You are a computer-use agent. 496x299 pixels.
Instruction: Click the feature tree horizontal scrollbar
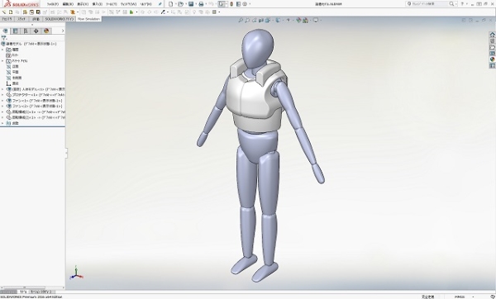32,287
